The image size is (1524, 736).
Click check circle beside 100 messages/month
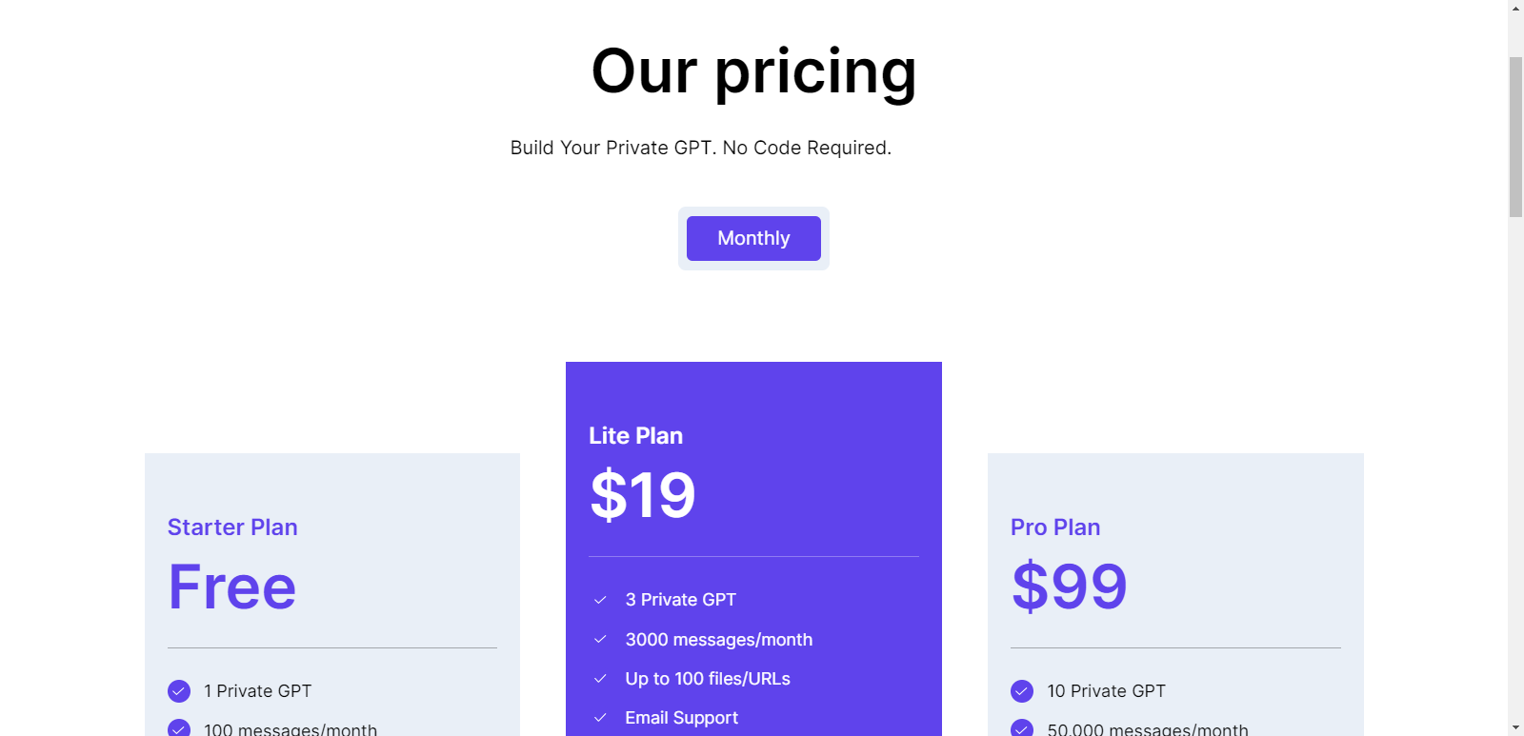179,727
